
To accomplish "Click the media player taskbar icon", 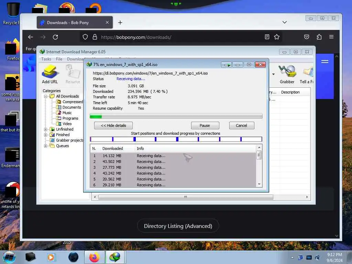I will [x=51, y=257].
